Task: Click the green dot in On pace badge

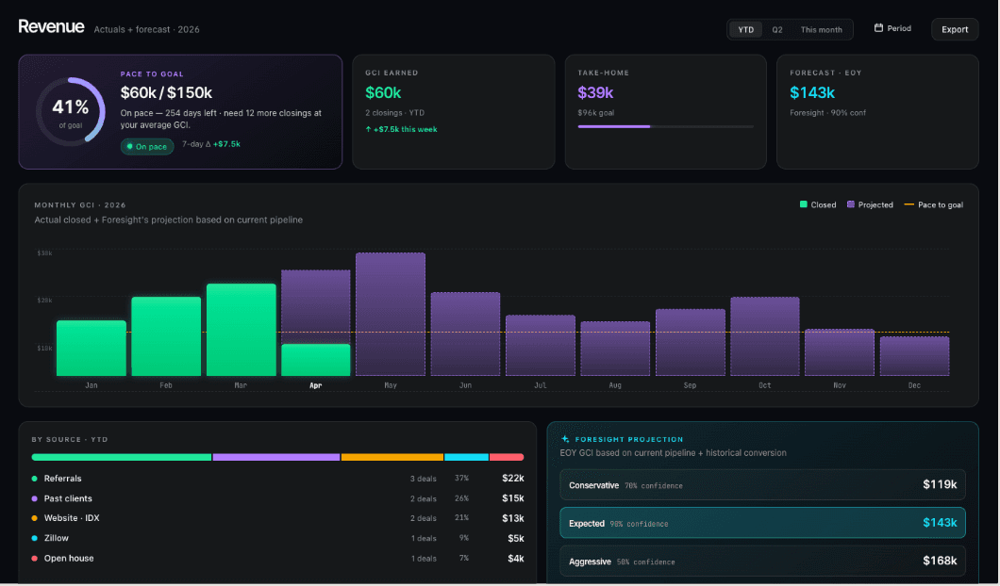Action: tap(129, 147)
